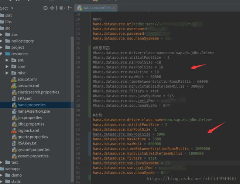The width and height of the screenshot is (240, 184).
Task: Select system.properties file name
Action: pyautogui.click(x=33, y=156)
